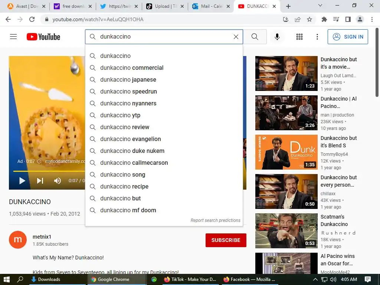Seek on the video progress bar
The height and width of the screenshot is (285, 380).
49,171
